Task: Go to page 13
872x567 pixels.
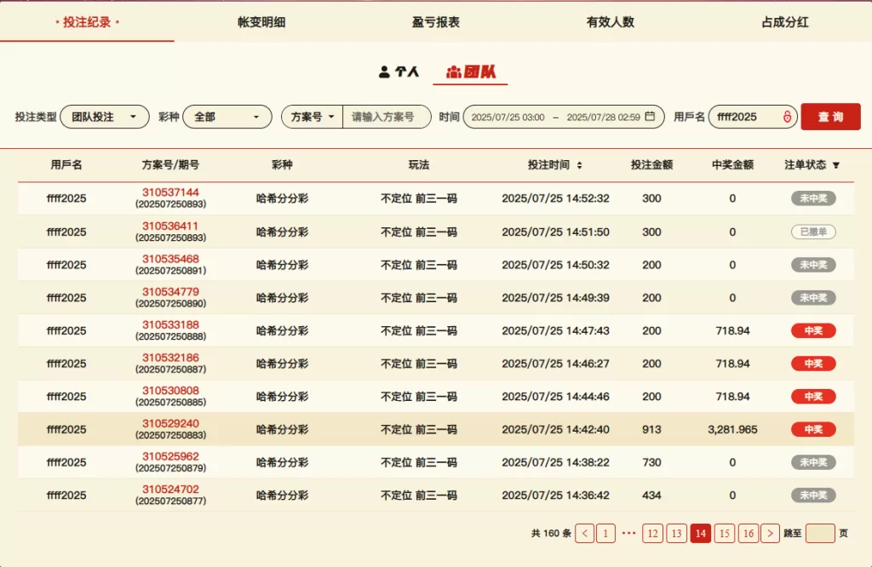Action: point(676,534)
